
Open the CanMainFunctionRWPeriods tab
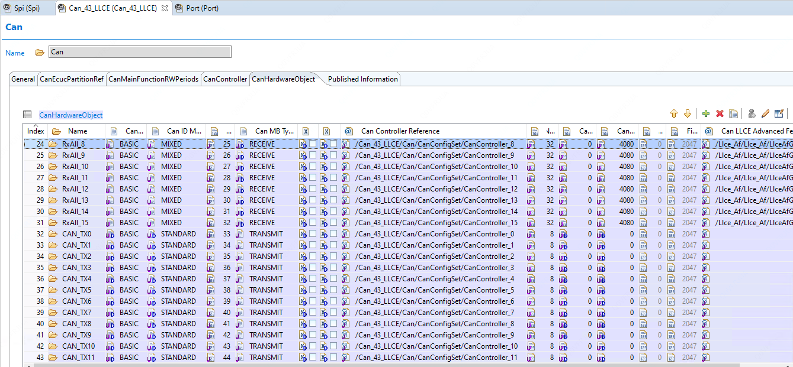tap(153, 79)
